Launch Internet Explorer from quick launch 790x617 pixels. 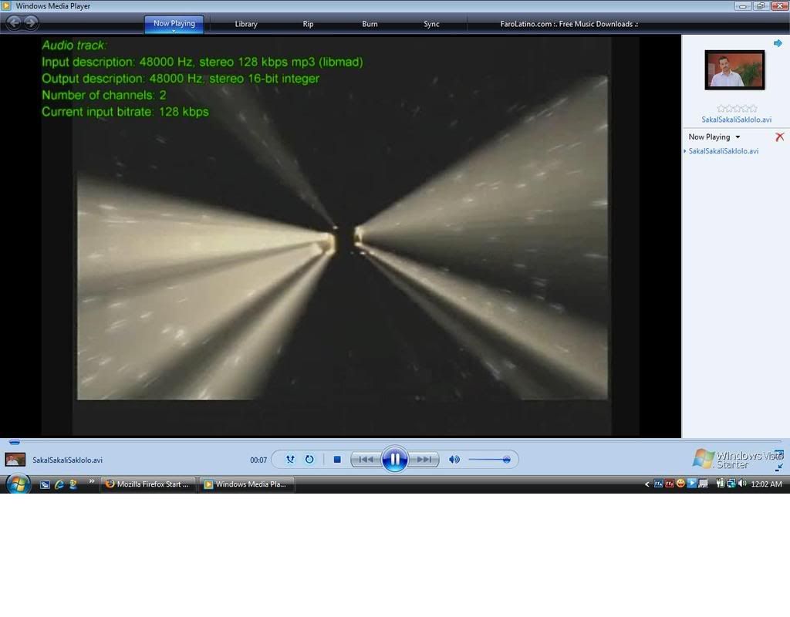[59, 484]
